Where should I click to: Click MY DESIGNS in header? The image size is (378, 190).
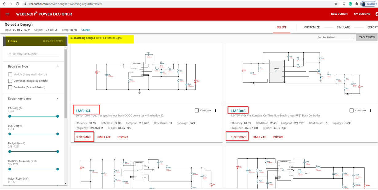coord(362,14)
